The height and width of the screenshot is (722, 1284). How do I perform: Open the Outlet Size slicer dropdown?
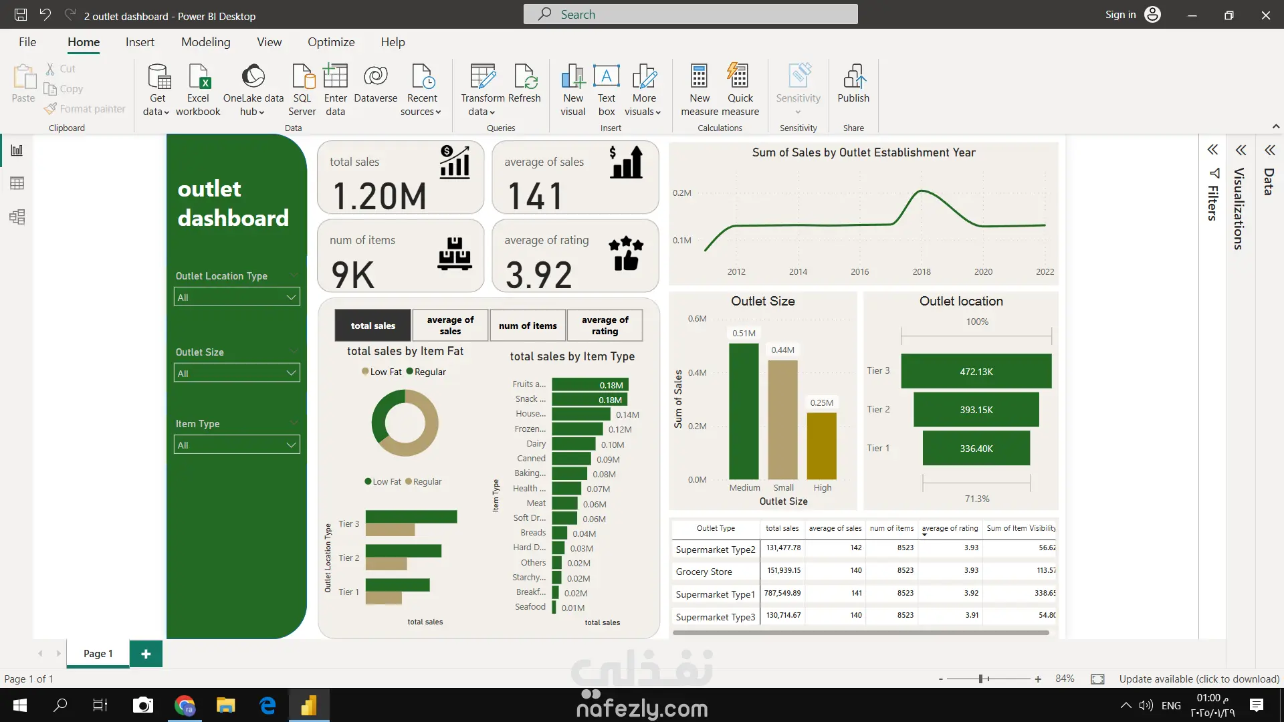(x=291, y=373)
